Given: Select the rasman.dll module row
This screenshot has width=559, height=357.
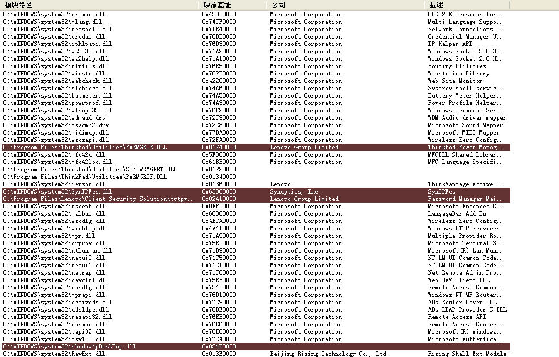Looking at the screenshot, I should click(x=256, y=324).
